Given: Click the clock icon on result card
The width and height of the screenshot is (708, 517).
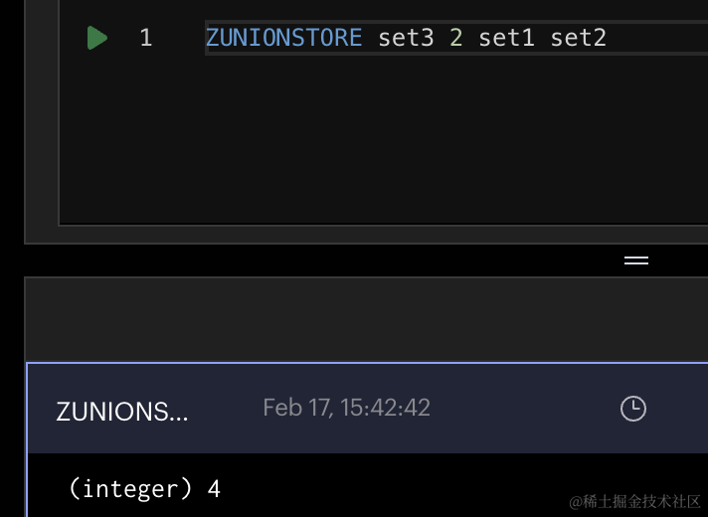Looking at the screenshot, I should 633,409.
